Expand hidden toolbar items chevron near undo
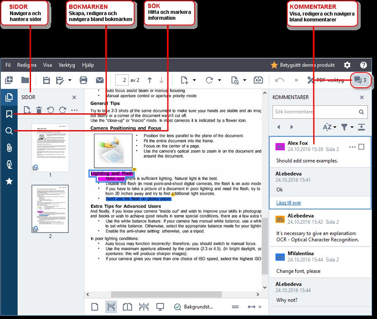 pyautogui.click(x=296, y=80)
